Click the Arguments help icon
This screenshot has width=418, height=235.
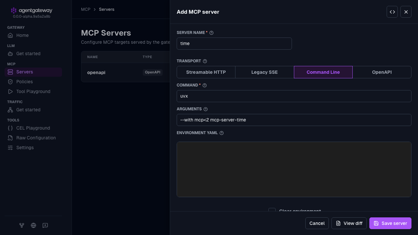point(205,109)
